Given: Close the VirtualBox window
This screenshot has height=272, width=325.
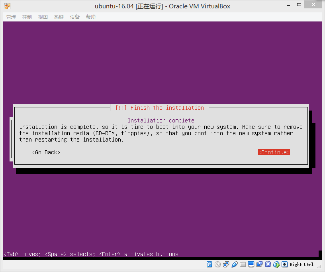Looking at the screenshot, I should 313,4.
